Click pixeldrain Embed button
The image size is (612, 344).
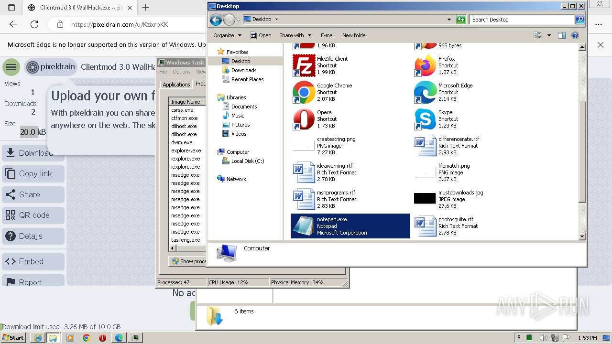click(x=33, y=261)
